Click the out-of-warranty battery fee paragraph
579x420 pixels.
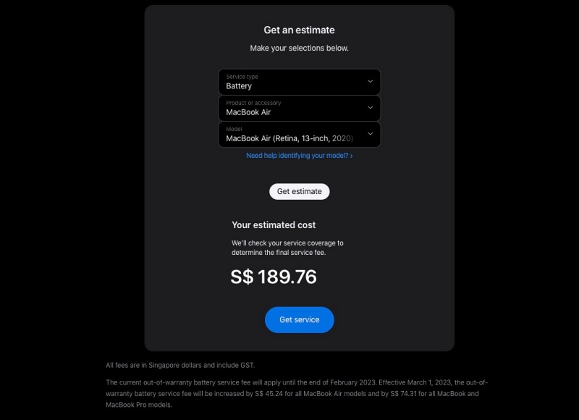point(299,393)
